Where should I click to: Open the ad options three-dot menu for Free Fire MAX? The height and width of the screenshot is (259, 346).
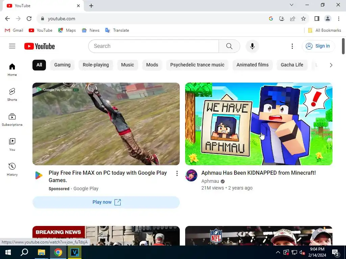point(177,173)
